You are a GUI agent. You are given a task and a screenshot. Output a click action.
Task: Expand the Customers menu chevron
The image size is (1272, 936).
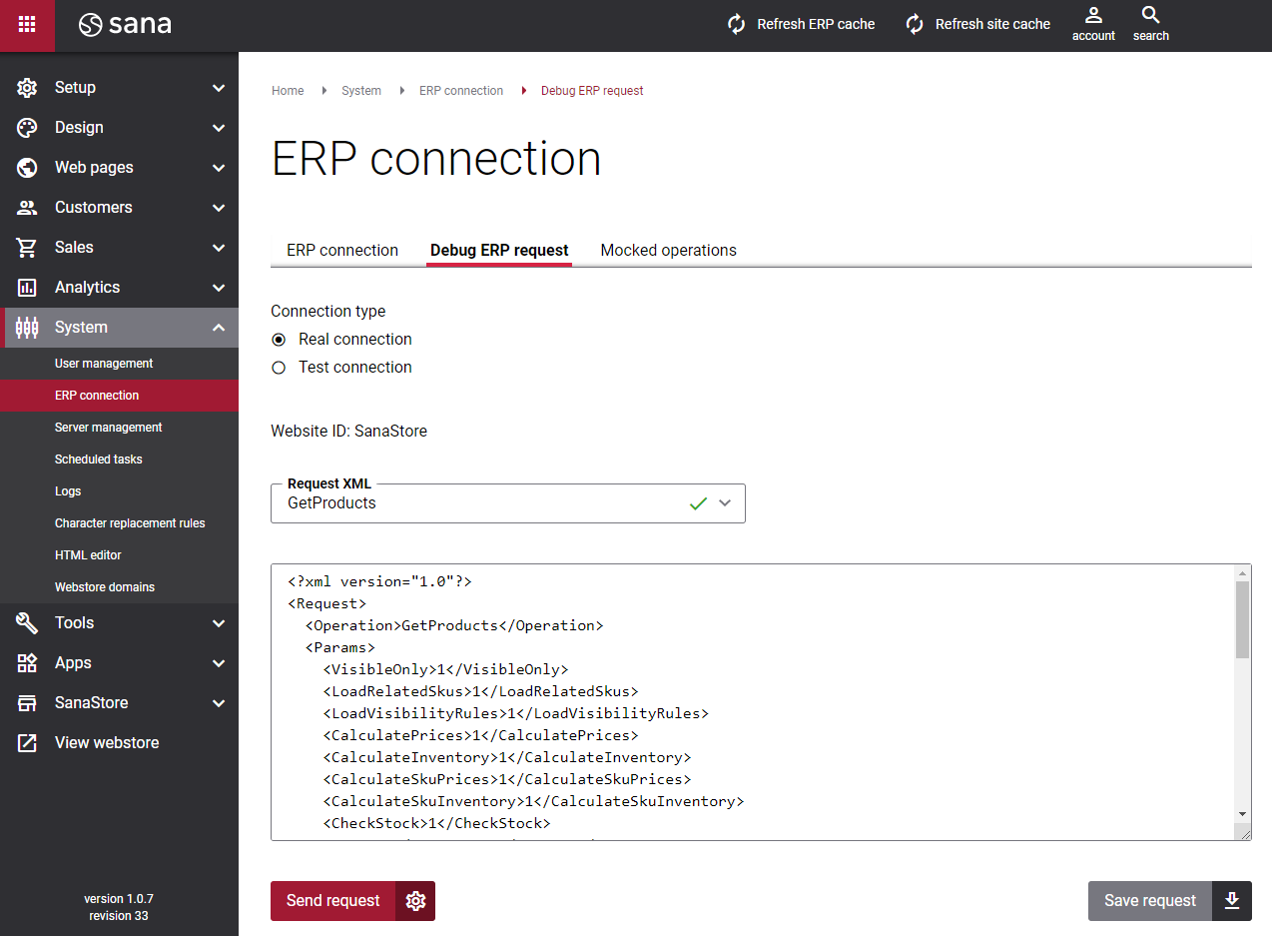(219, 208)
